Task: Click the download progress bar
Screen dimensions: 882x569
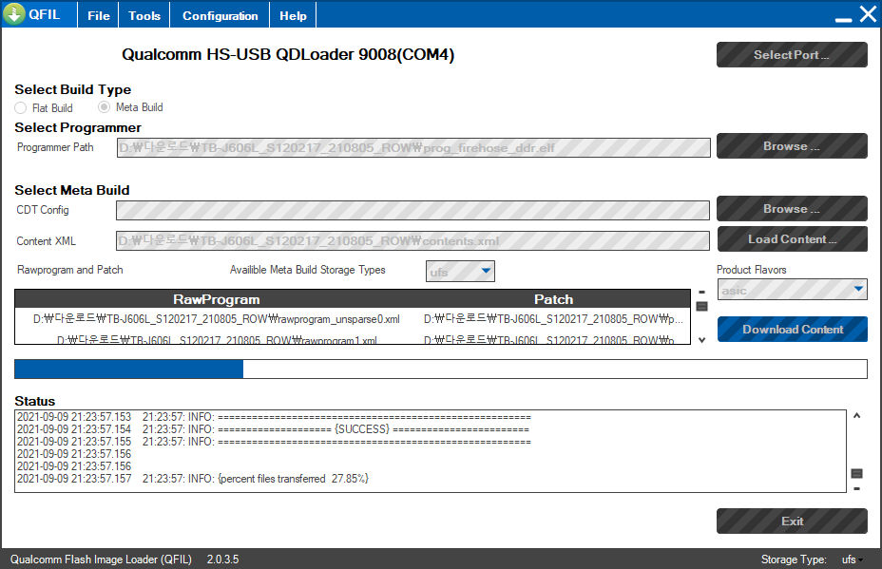Action: (x=440, y=369)
